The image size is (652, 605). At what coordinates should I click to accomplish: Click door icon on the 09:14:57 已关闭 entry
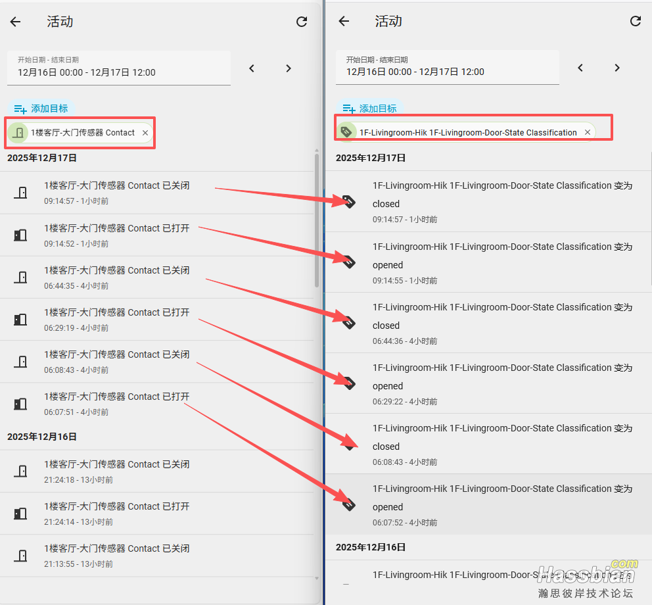(21, 193)
